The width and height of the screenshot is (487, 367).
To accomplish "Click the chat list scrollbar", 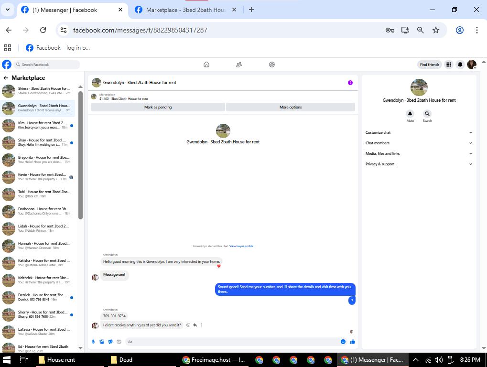I will [80, 155].
